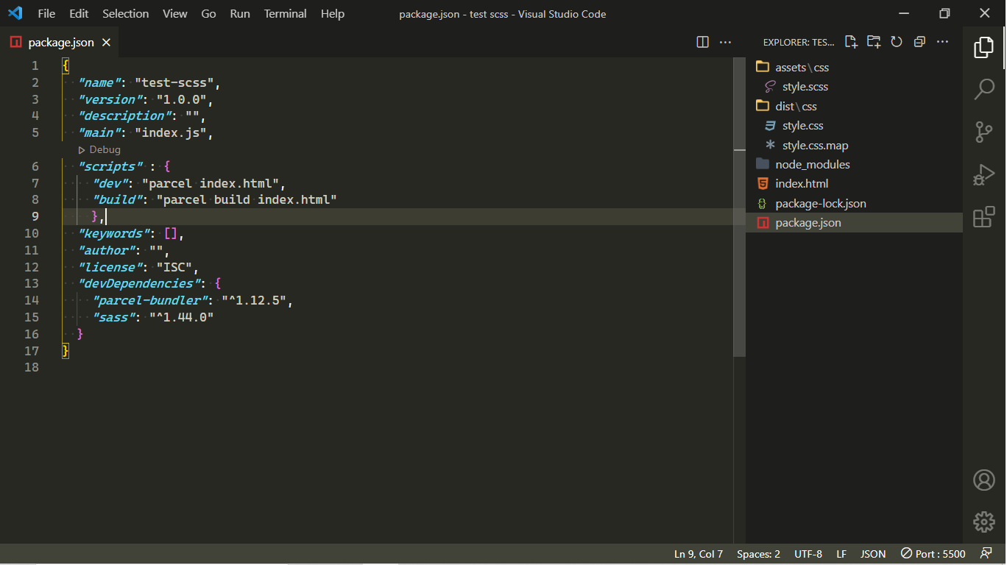Screen dimensions: 1007x565
Task: Click the "author" key on line 11
Action: [107, 251]
